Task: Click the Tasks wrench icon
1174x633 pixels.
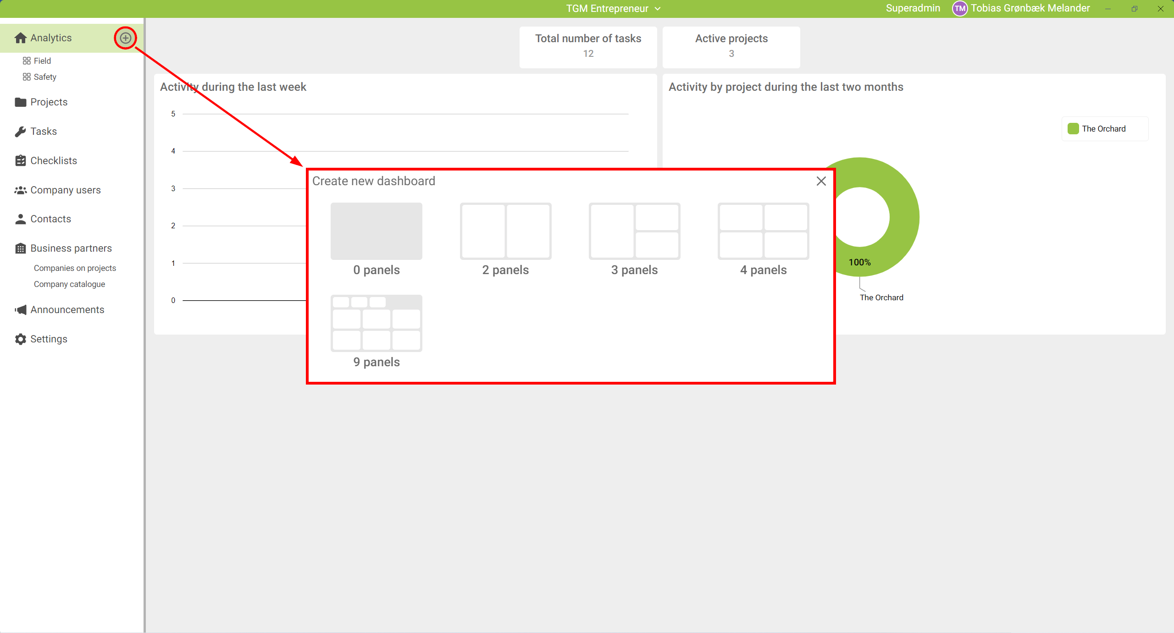Action: [20, 132]
